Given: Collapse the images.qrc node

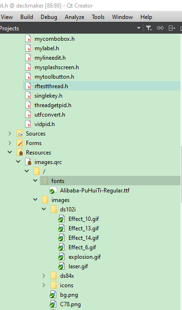Looking at the screenshot, I should 18,162.
